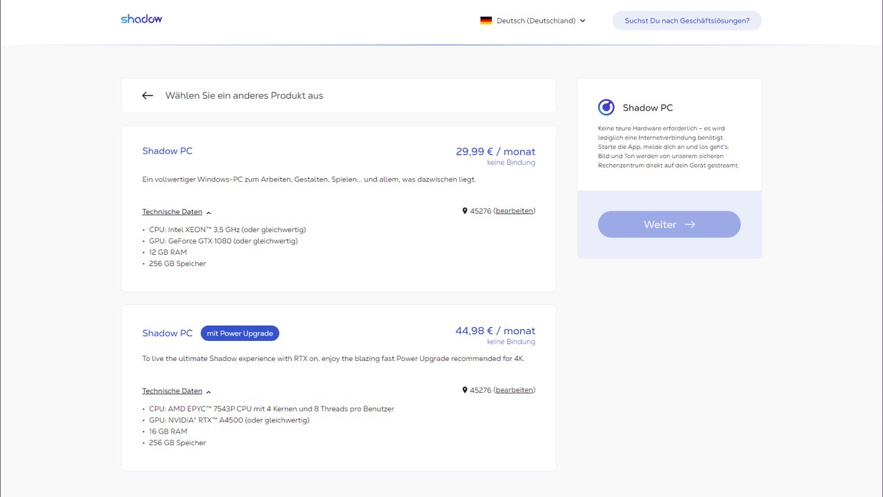Click the 'Shadow PC' heading in the sidebar
The width and height of the screenshot is (883, 497).
point(648,108)
